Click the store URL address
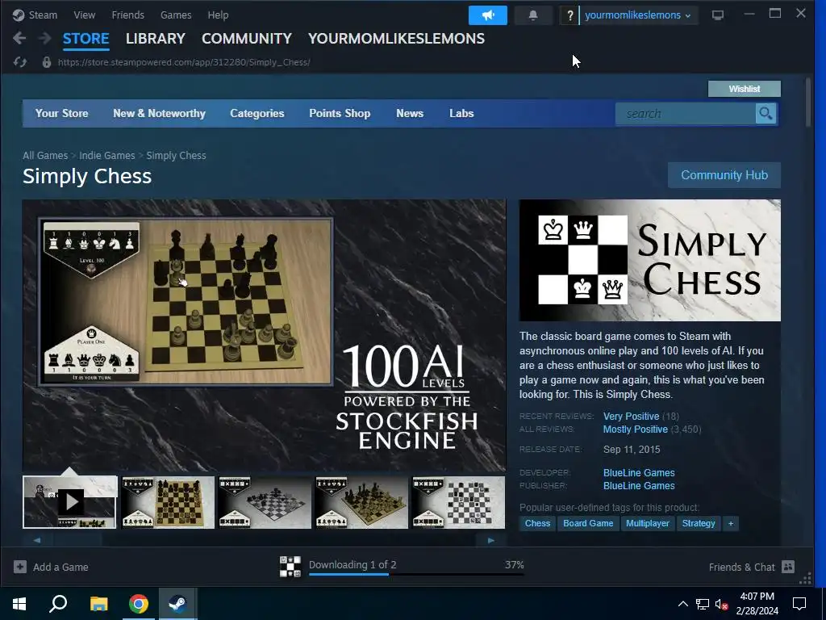 tap(184, 62)
